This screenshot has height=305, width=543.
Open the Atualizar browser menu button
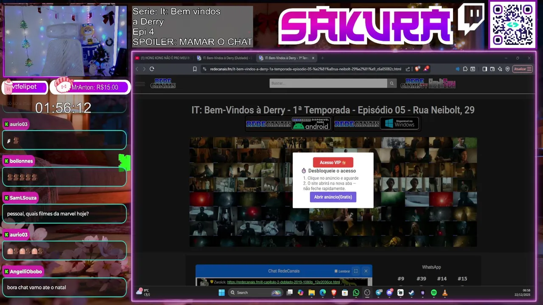(x=522, y=69)
